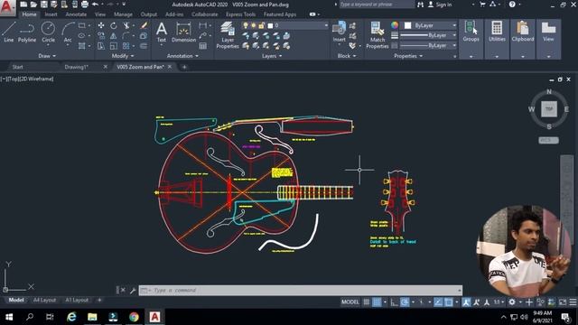
Task: Expand the Block panel
Action: (x=347, y=56)
